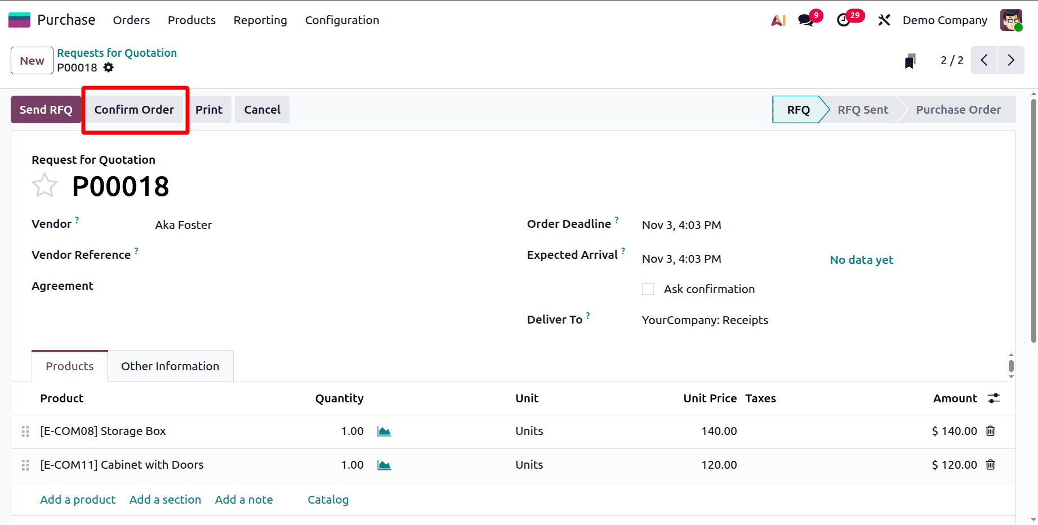Open the Reporting menu
1038x525 pixels.
point(260,20)
